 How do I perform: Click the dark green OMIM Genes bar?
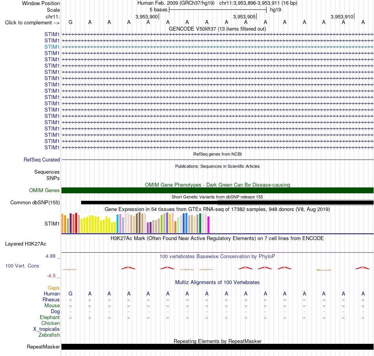pyautogui.click(x=217, y=190)
